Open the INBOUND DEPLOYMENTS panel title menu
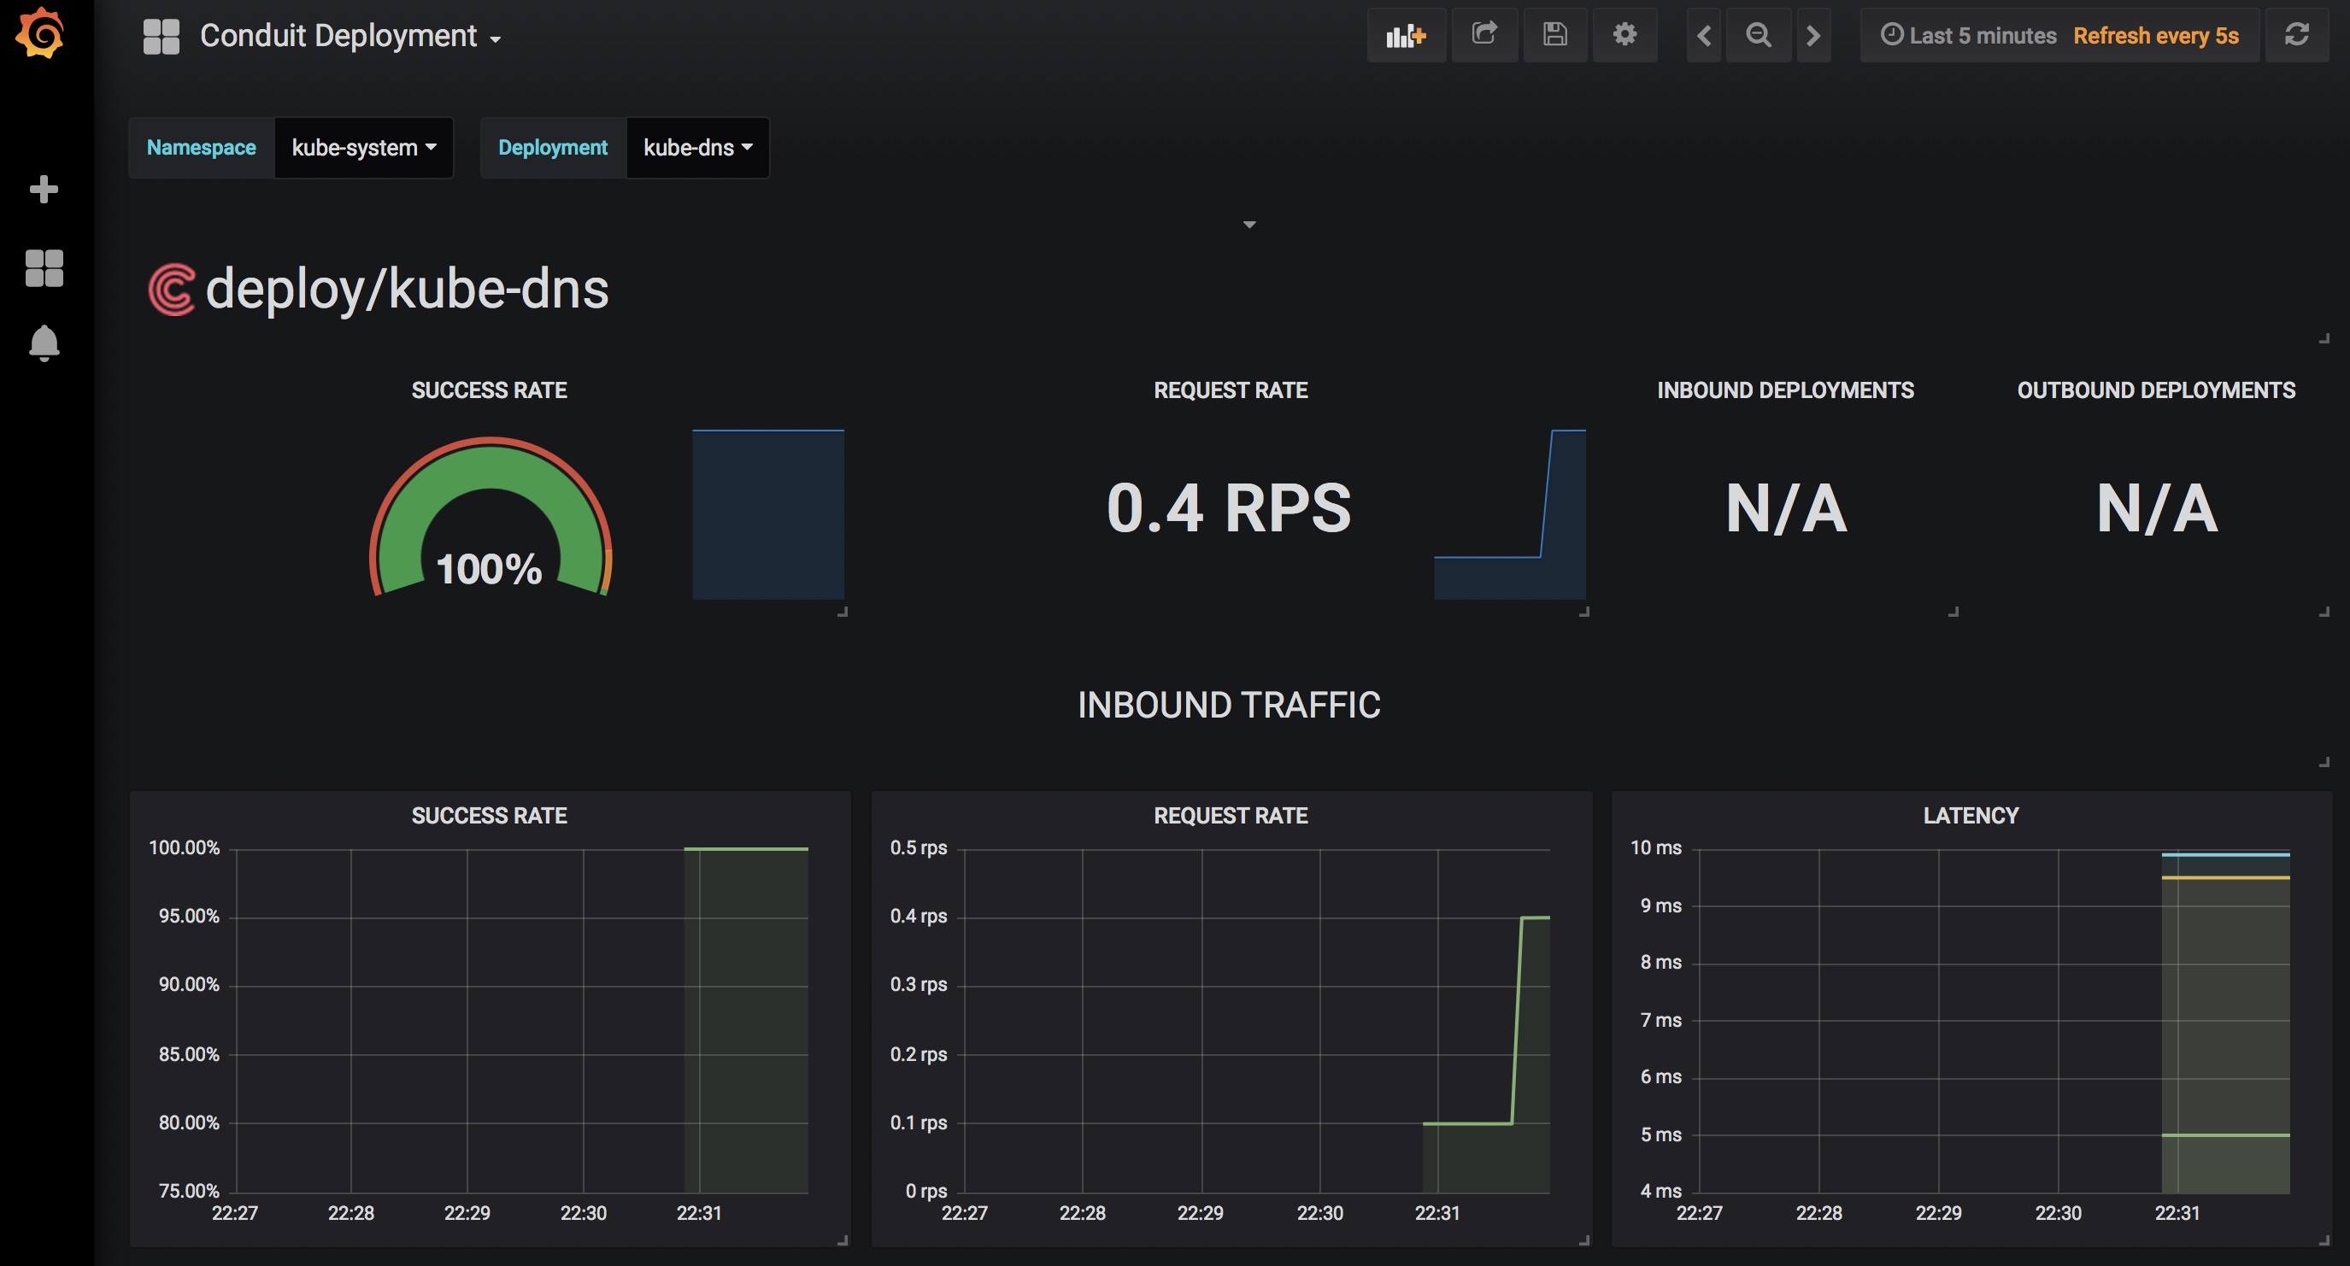This screenshot has width=2350, height=1266. tap(1785, 390)
